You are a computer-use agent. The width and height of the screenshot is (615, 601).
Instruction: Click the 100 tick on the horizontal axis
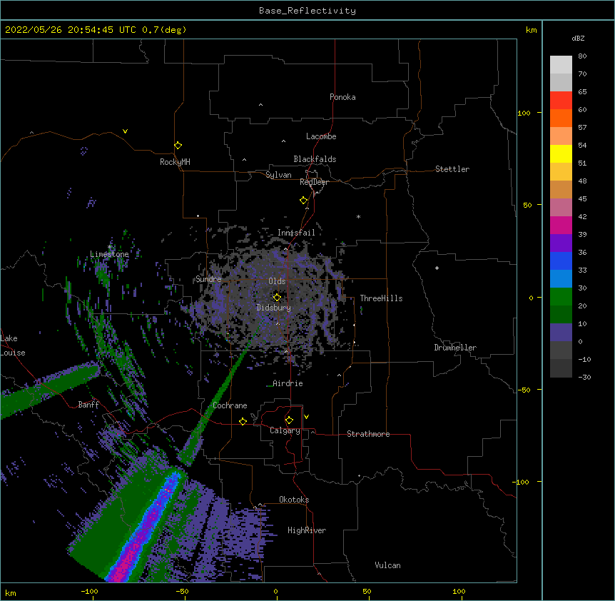tap(459, 591)
